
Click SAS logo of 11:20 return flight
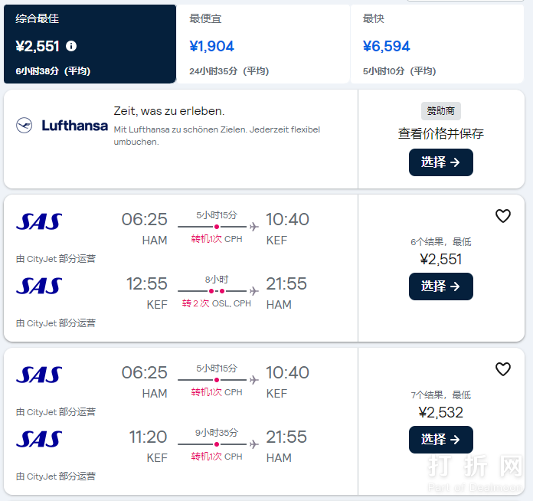(39, 439)
